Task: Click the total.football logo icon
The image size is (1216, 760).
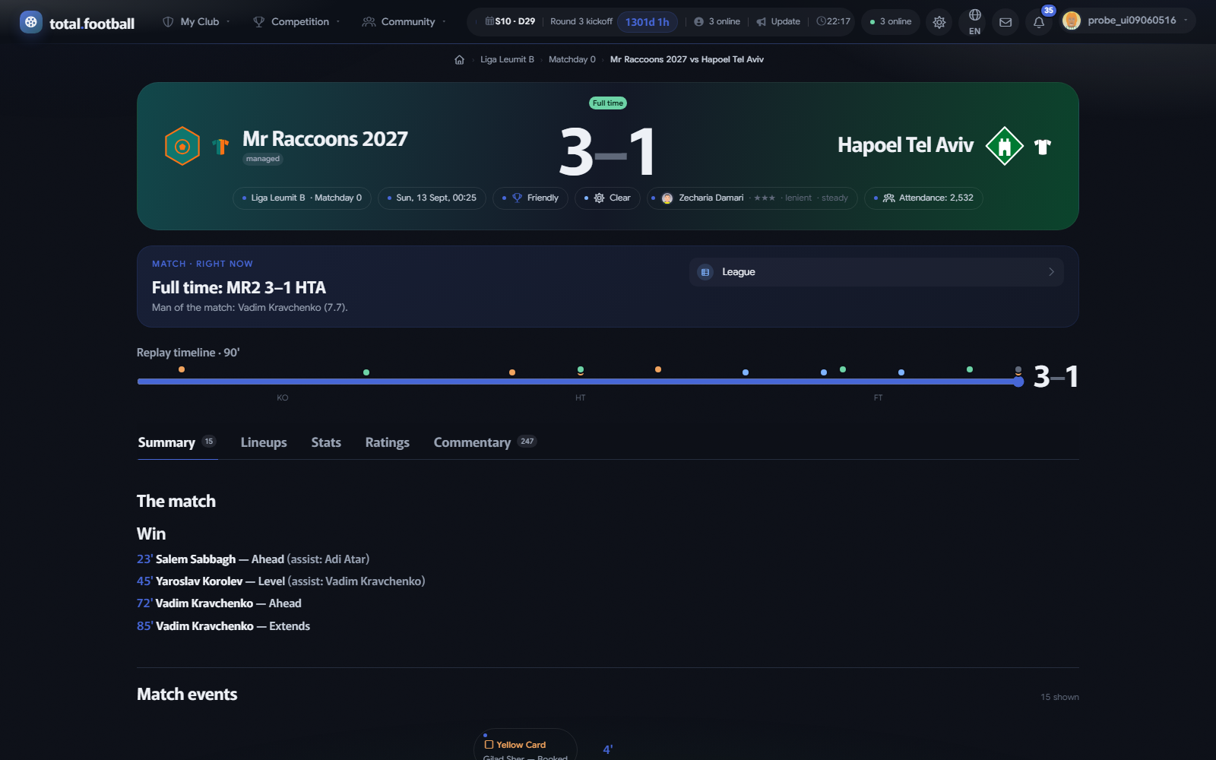Action: [30, 22]
